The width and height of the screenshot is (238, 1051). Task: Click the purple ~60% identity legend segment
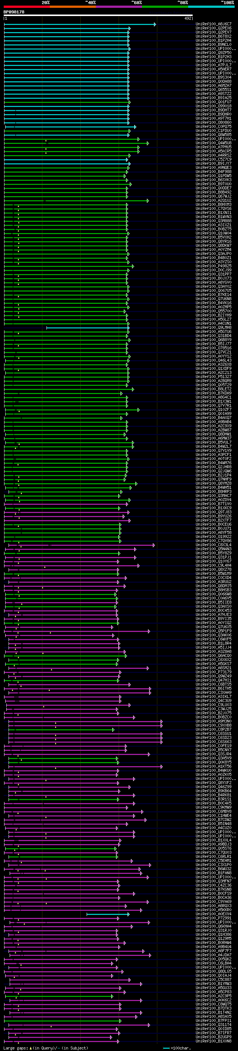(x=119, y=7)
